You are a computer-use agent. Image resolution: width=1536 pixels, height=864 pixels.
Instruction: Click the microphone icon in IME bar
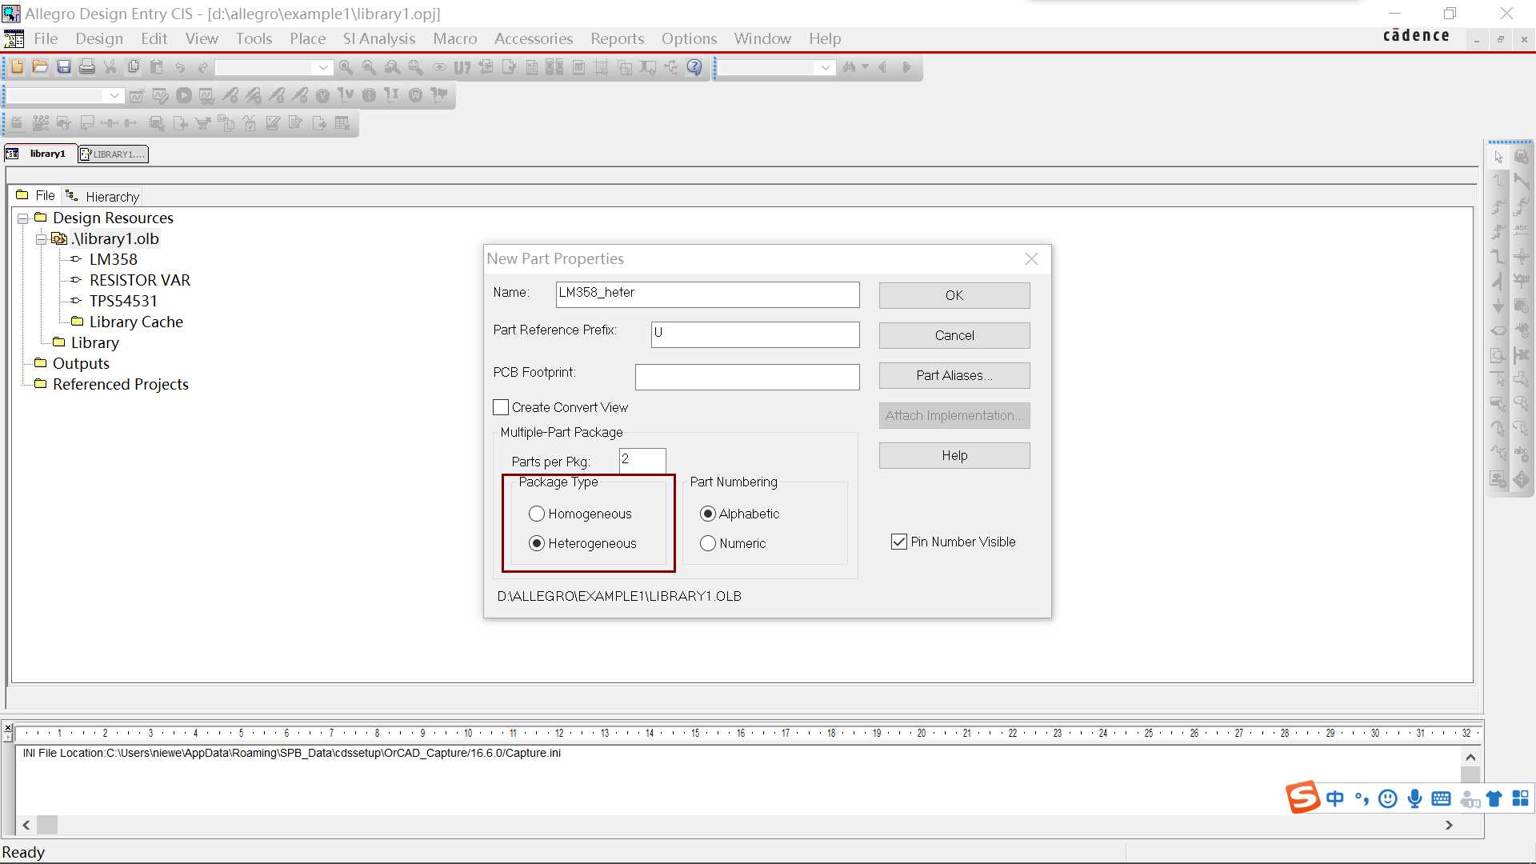coord(1414,798)
